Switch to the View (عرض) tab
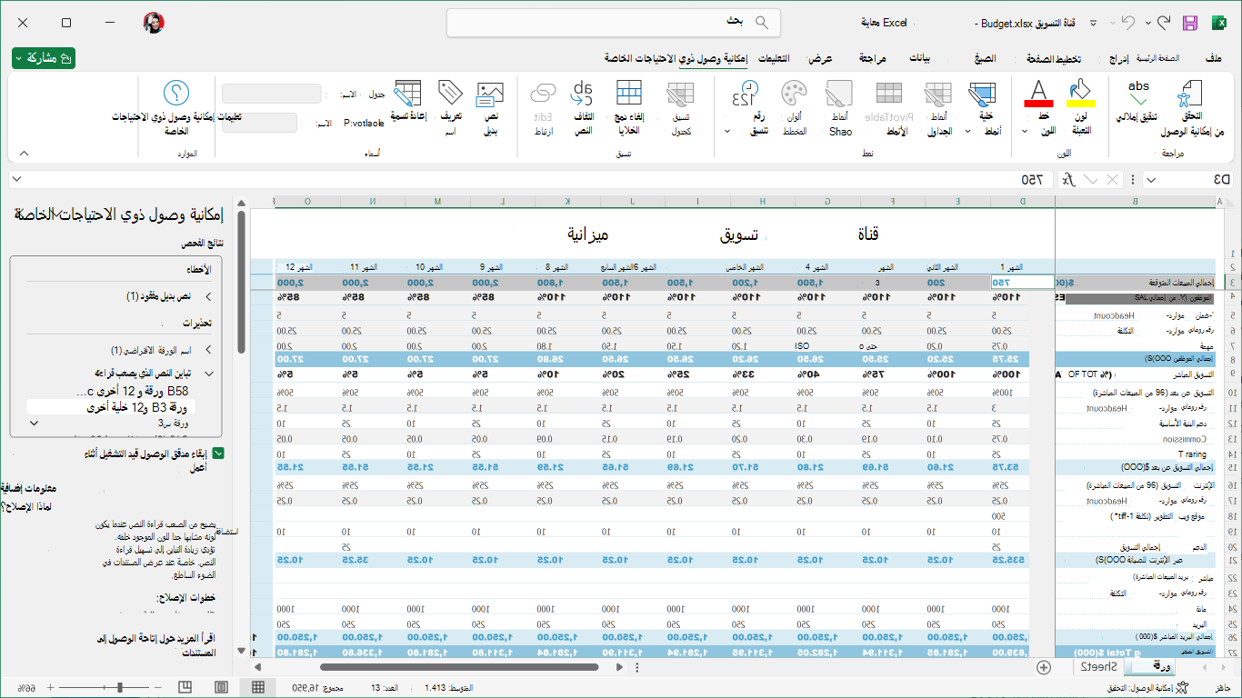The height and width of the screenshot is (698, 1242). pos(821,58)
